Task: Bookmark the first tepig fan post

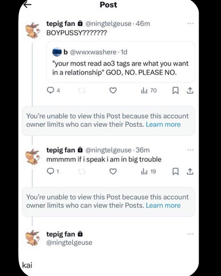Action: coord(175,91)
